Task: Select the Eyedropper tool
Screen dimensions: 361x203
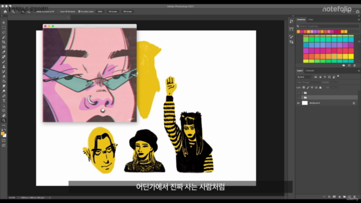Action: [x=4, y=52]
